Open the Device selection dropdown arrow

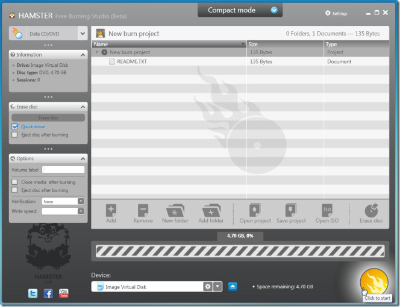[x=217, y=287]
